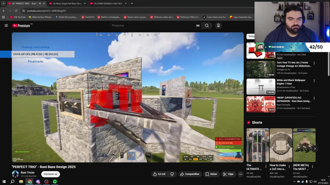Open more actions for the video
Screen dimensions: 330x185
(241, 174)
